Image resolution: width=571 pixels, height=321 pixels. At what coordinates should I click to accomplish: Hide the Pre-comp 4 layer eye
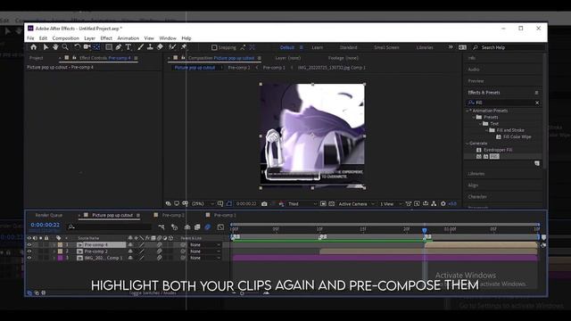(29, 245)
